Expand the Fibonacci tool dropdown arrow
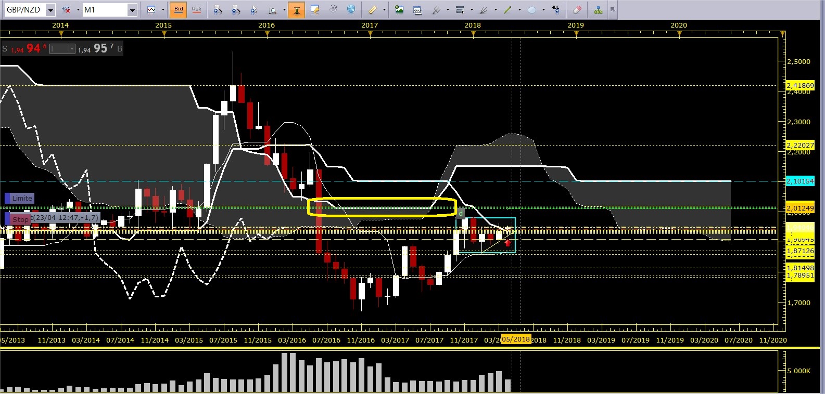The width and height of the screenshot is (825, 394). coord(472,10)
